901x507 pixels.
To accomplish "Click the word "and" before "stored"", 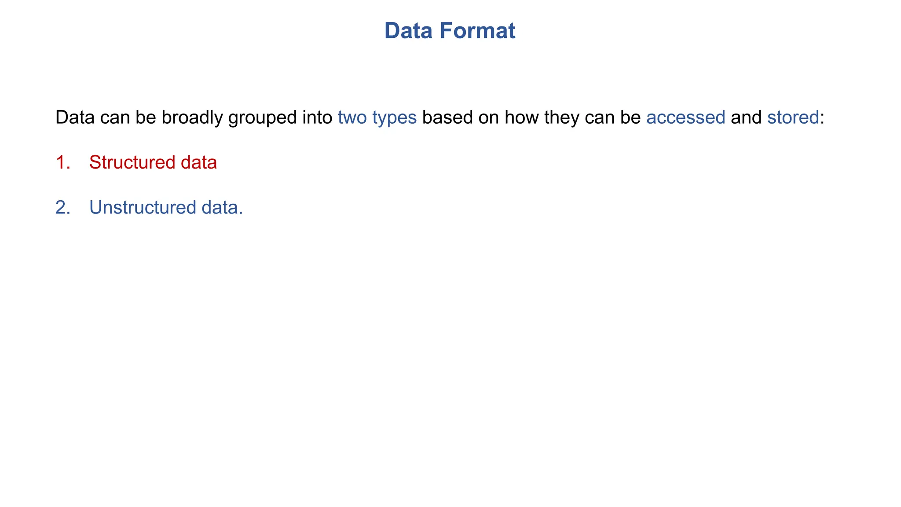I will coord(746,118).
